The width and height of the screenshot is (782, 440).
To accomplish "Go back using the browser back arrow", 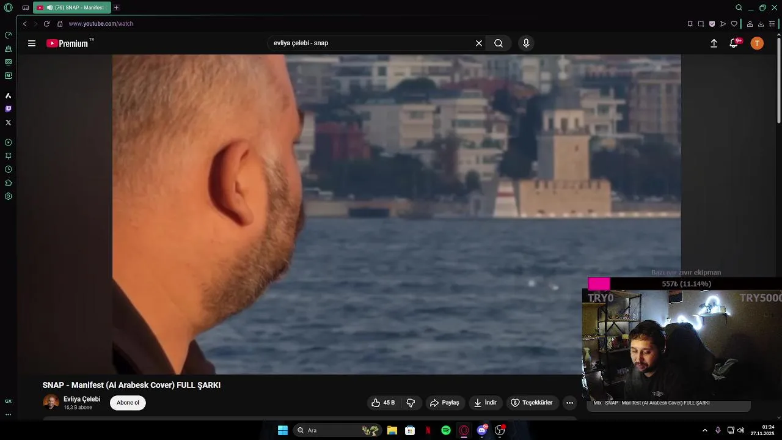I will tap(24, 24).
